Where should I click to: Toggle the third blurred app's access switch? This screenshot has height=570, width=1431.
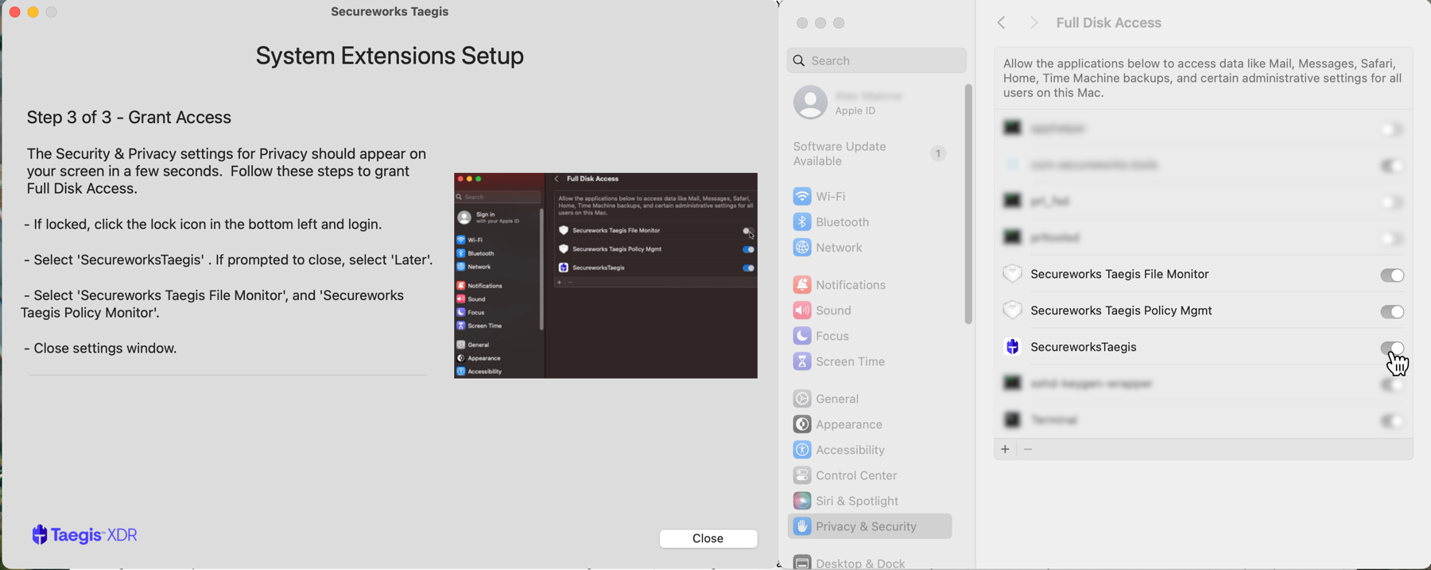click(x=1392, y=202)
